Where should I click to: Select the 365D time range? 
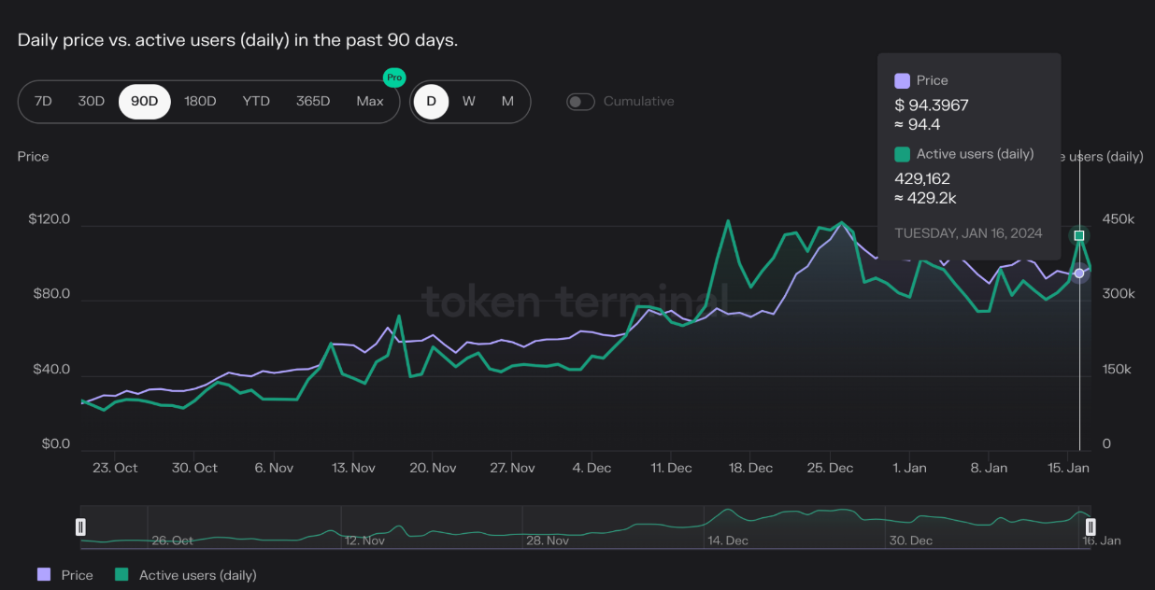pyautogui.click(x=313, y=102)
